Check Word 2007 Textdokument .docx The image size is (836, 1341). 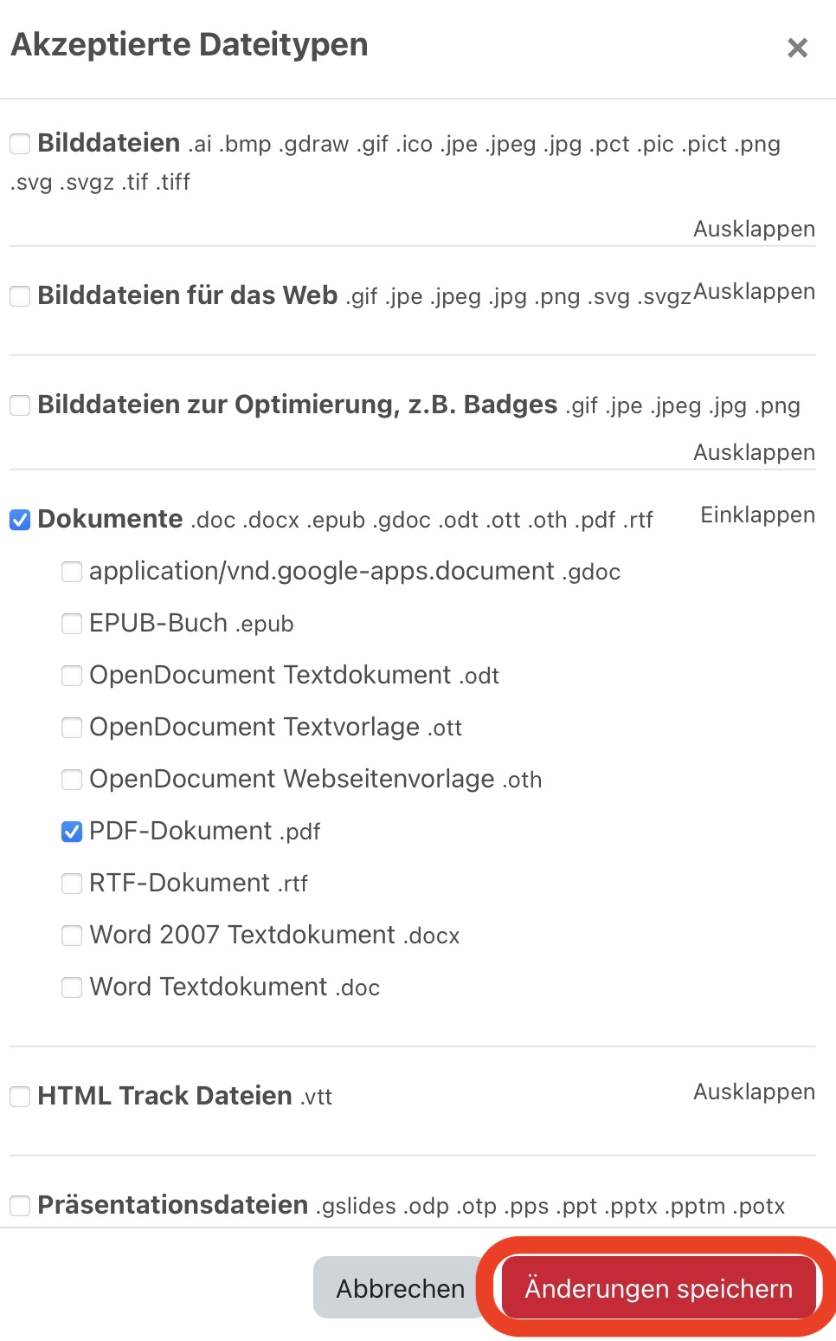[72, 936]
